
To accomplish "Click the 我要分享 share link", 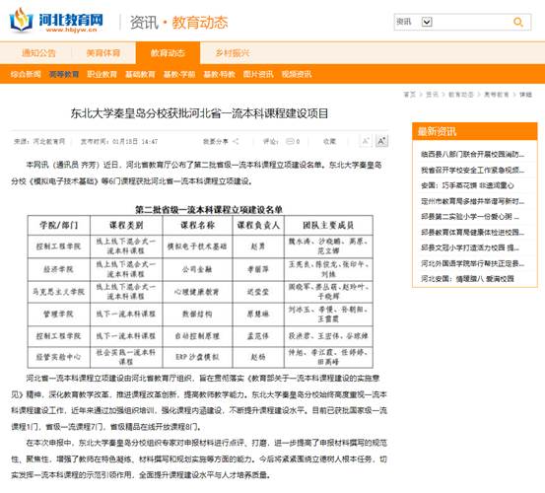I will tap(216, 141).
